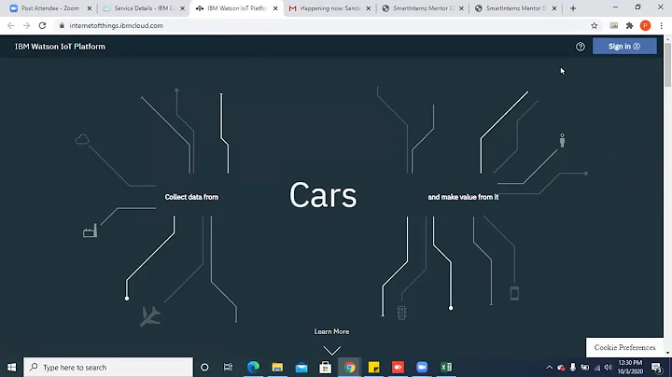
Task: Open File Explorer from taskbar
Action: pos(277,367)
